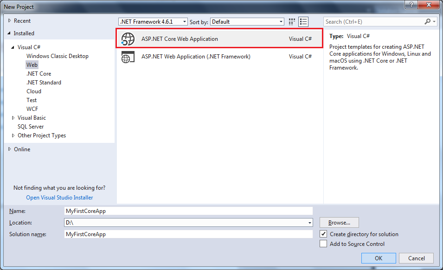Click the Name field containing MyFirstCoreApp
Viewport: 443px width, 270px height.
188,211
